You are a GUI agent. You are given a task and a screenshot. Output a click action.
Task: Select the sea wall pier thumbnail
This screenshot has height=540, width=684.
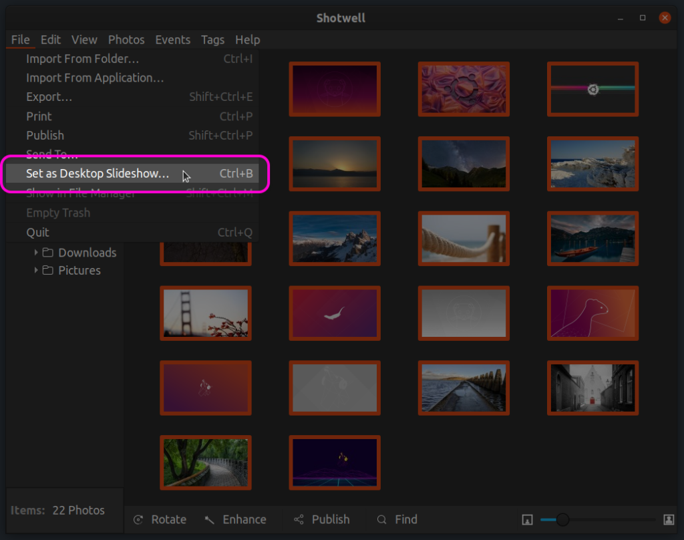pos(464,388)
